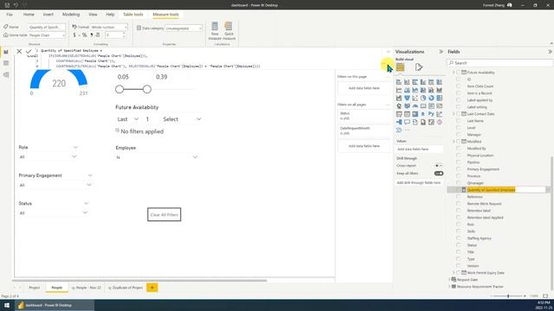Open the Format visual pane icon
The image size is (554, 311).
tap(419, 67)
